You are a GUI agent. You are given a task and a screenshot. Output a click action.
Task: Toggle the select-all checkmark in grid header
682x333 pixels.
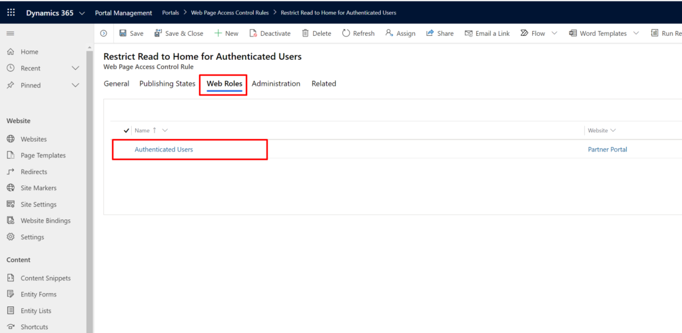click(127, 130)
